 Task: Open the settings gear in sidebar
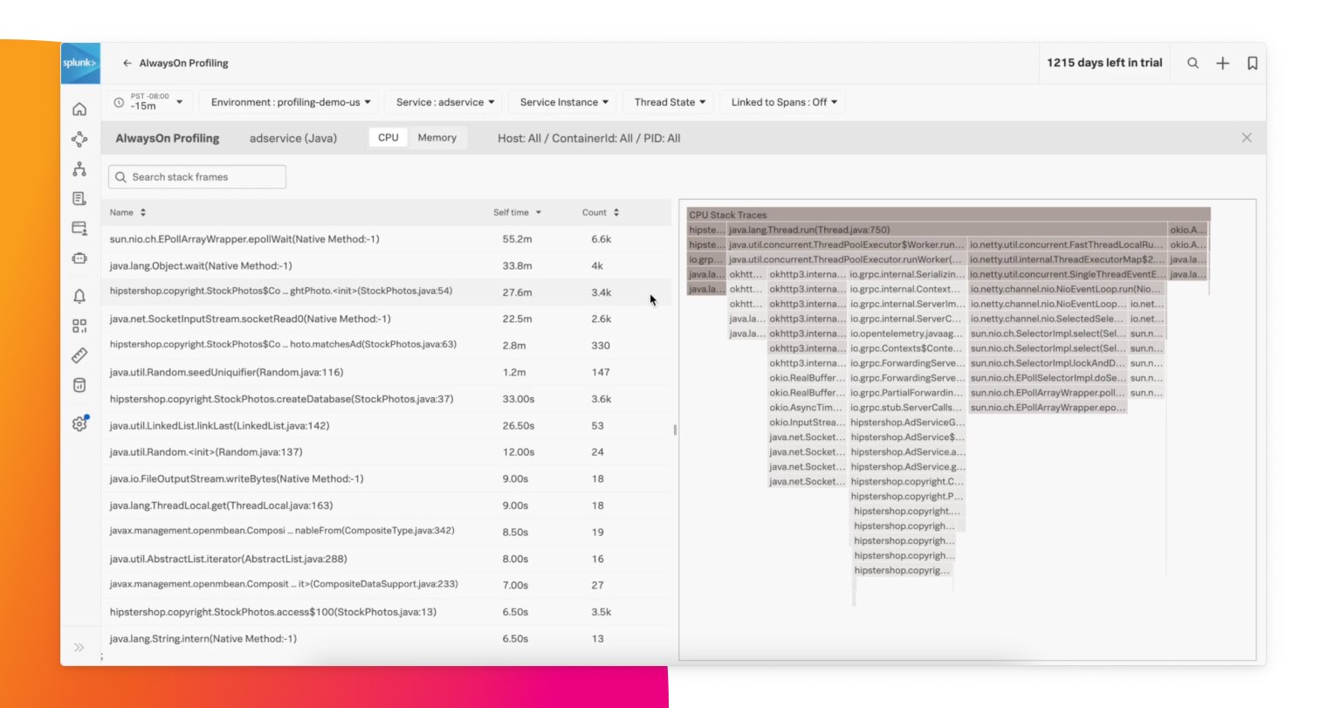pos(79,423)
